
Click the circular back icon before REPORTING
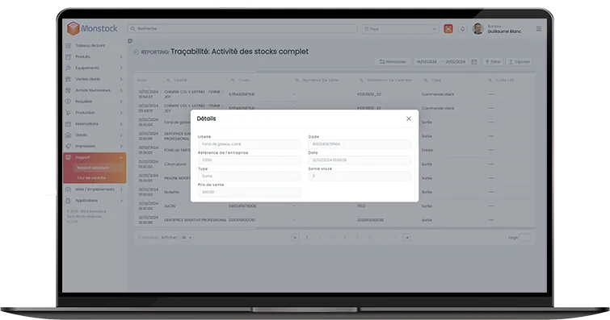(x=137, y=52)
